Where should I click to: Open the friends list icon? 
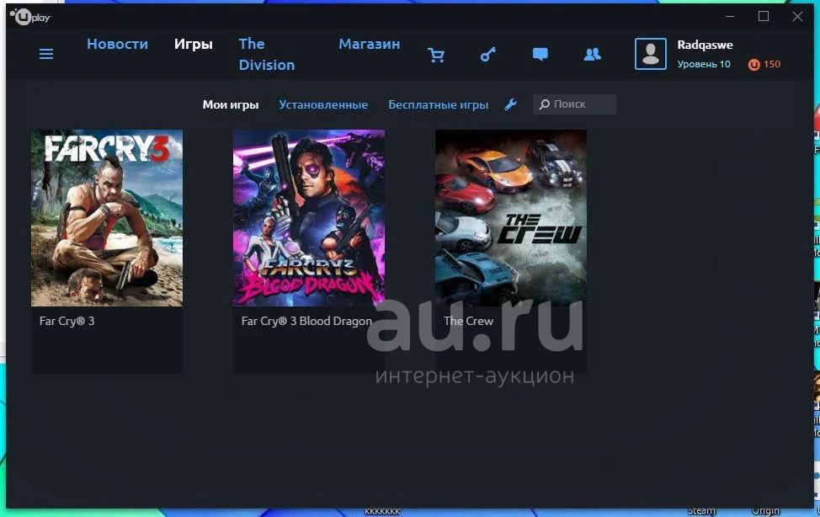593,55
